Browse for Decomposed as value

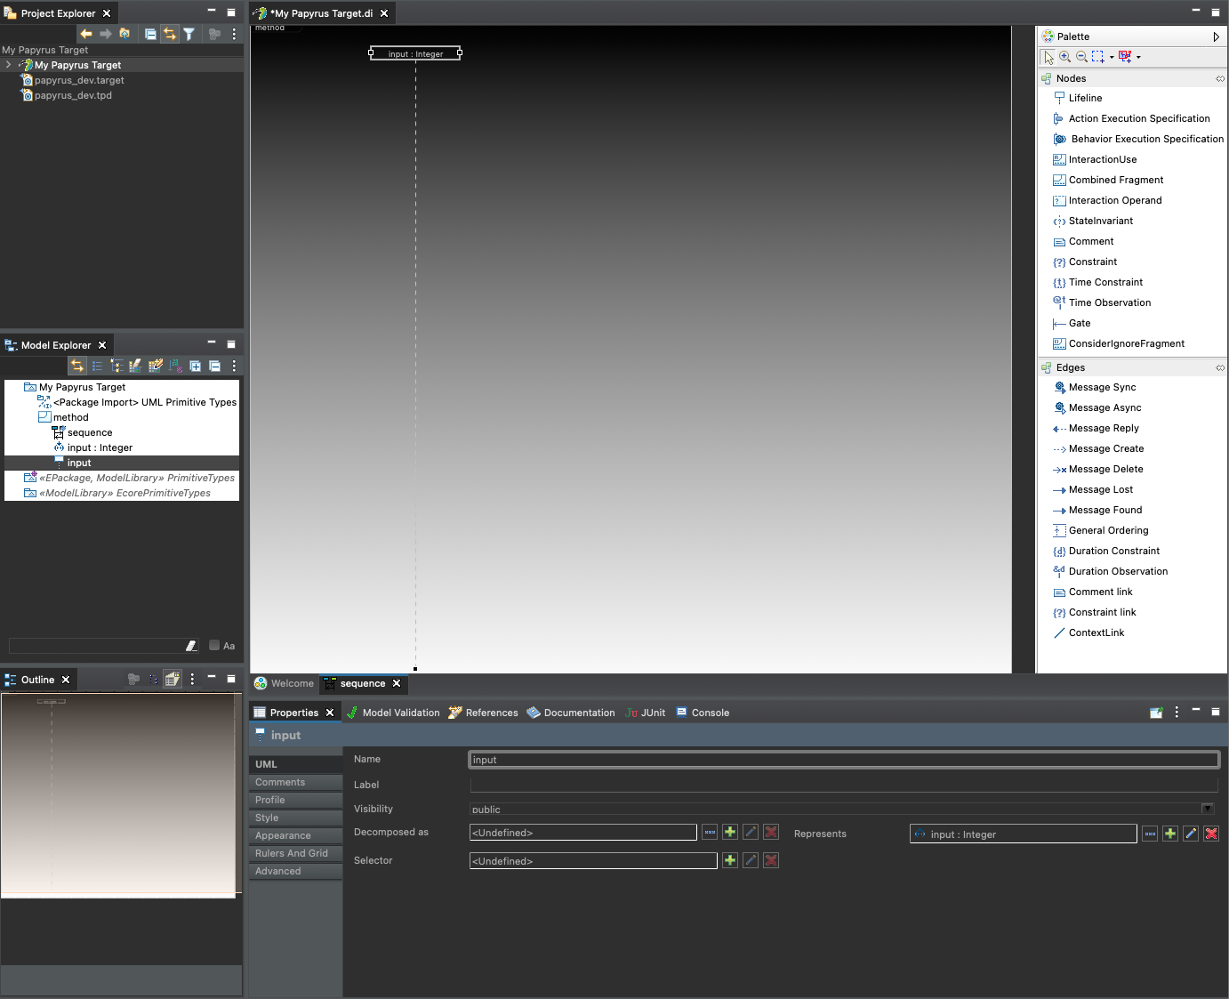(x=710, y=832)
